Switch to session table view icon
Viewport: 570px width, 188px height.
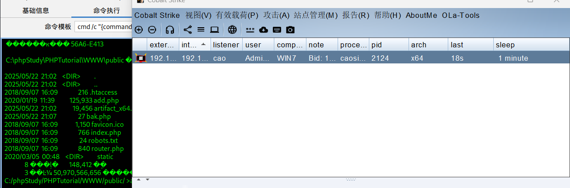[x=201, y=30]
